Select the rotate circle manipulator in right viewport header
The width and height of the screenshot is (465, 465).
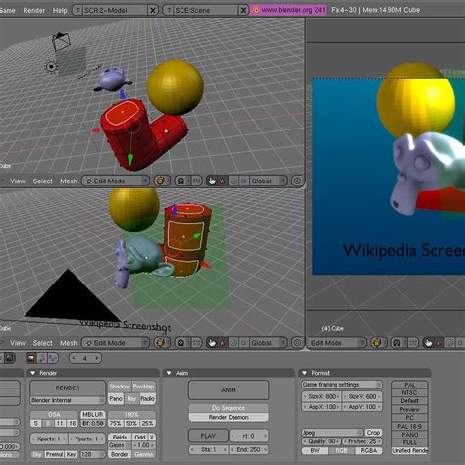pos(449,343)
